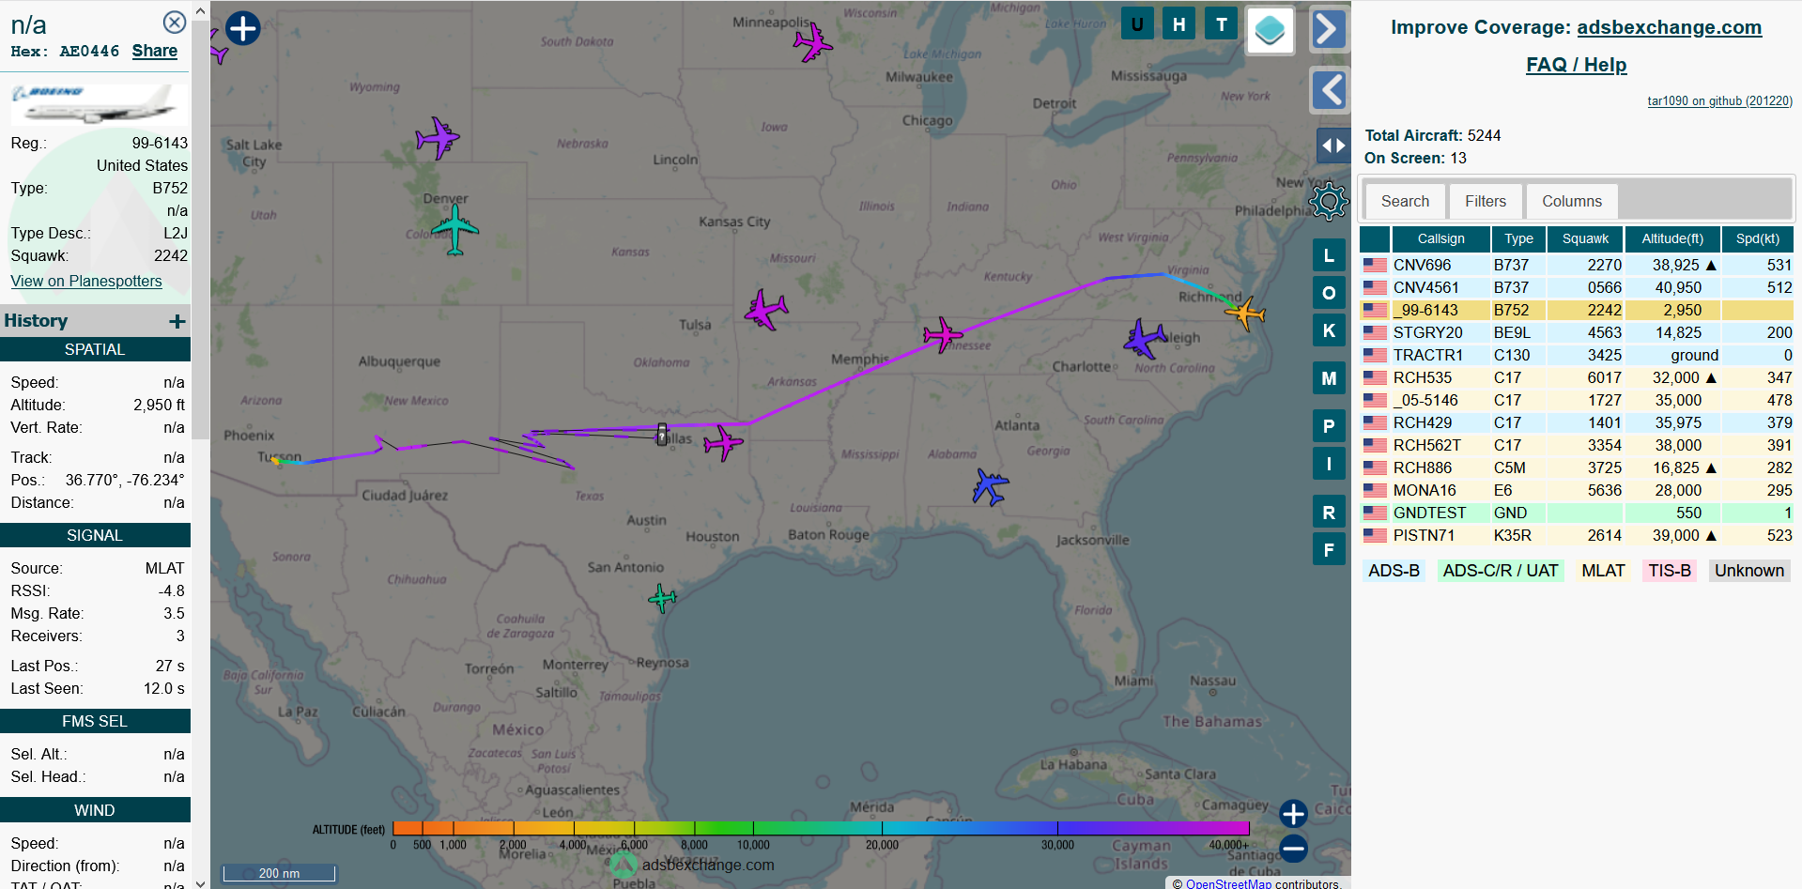Select MONA16 row in aircraft table

[1577, 490]
